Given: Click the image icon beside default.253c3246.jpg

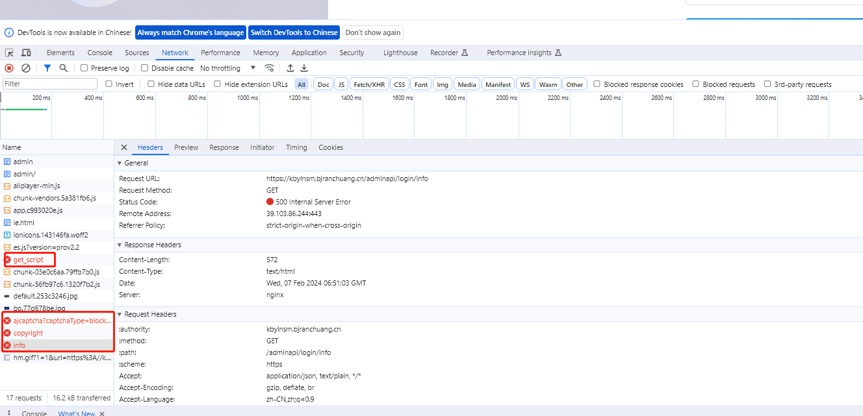Looking at the screenshot, I should coord(7,296).
